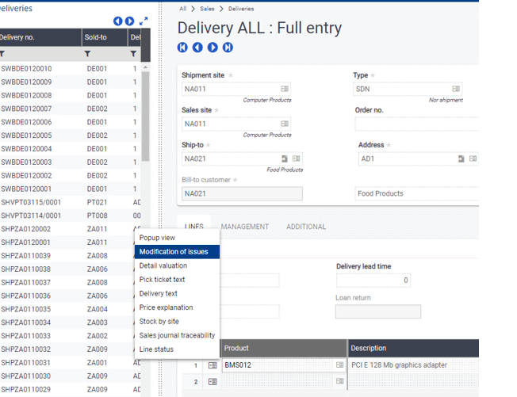
Task: Click the Ship-to jump-to action icon
Action: pyautogui.click(x=285, y=159)
